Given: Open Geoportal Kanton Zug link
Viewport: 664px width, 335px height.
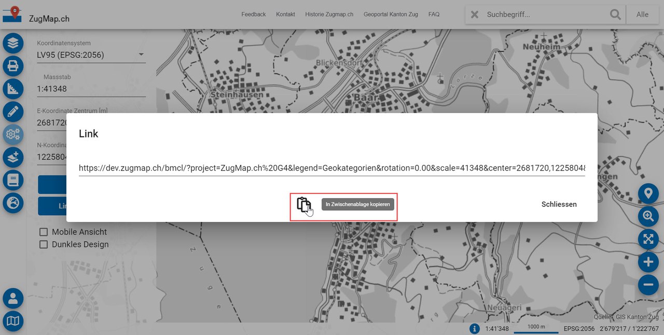Looking at the screenshot, I should pos(391,15).
